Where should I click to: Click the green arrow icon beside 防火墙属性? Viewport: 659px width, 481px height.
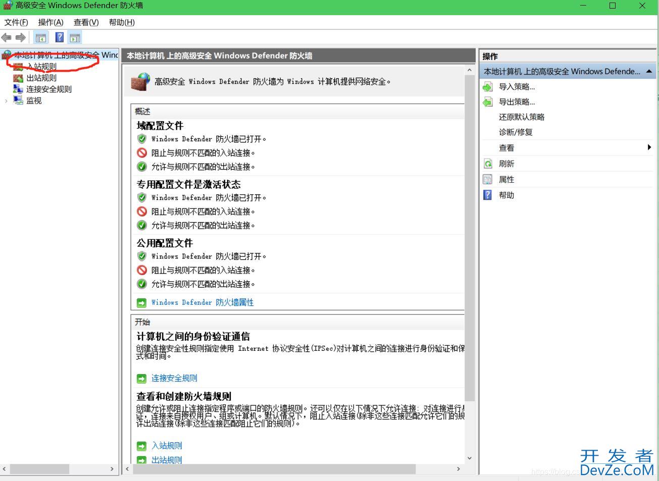[141, 302]
